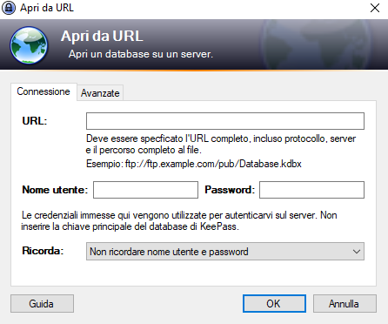Viewport: 388px width, 324px height.
Task: Open help with the Guida button
Action: coord(42,304)
